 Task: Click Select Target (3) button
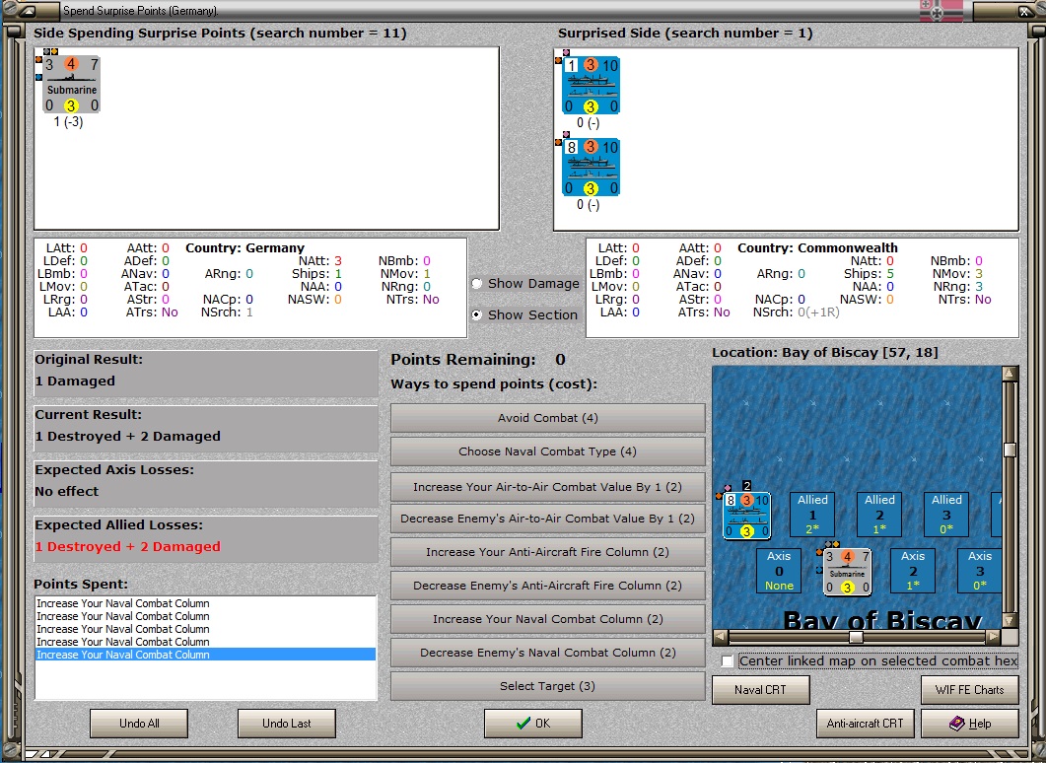(548, 686)
